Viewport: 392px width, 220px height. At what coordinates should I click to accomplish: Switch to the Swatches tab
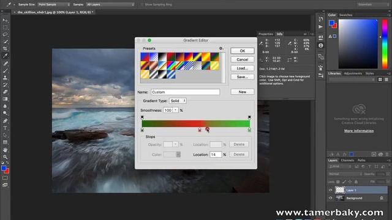tap(345, 15)
